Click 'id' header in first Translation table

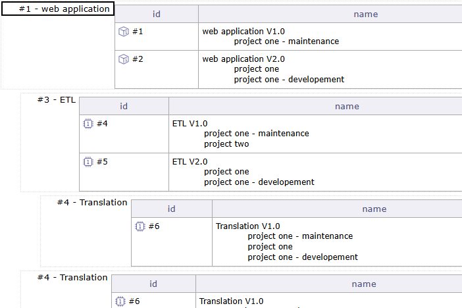click(x=171, y=209)
